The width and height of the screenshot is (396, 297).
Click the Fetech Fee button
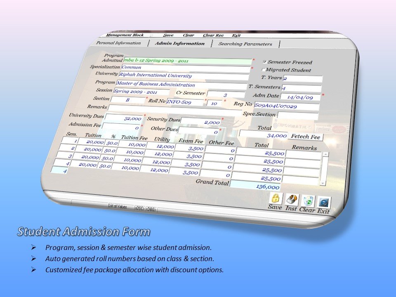[306, 137]
